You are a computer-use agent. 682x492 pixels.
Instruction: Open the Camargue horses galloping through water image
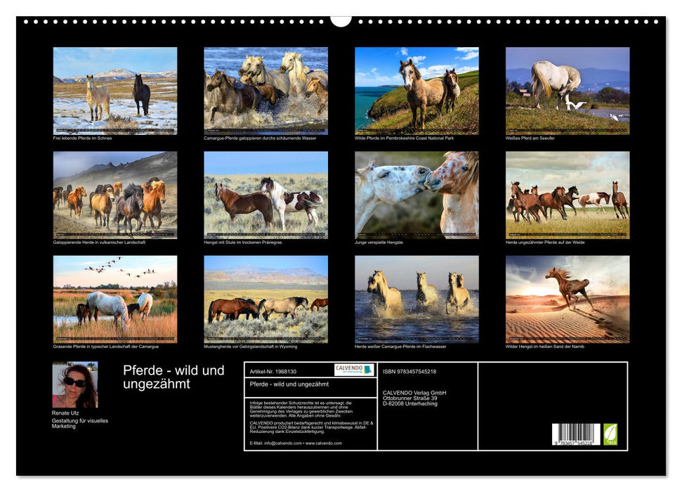pos(265,91)
